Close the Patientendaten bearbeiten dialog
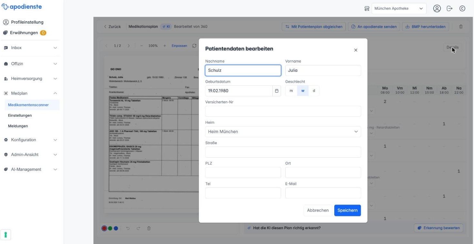The width and height of the screenshot is (474, 244). pos(356,50)
